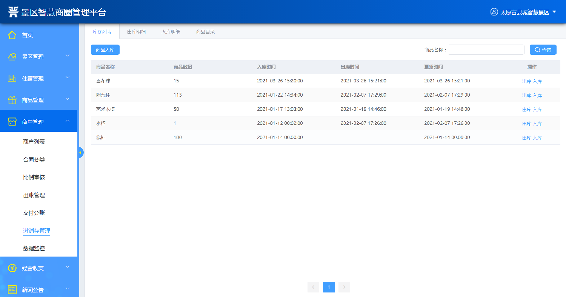Viewport: 566px width, 297px height.
Task: Switch to the 商品目录 tab
Action: 205,32
